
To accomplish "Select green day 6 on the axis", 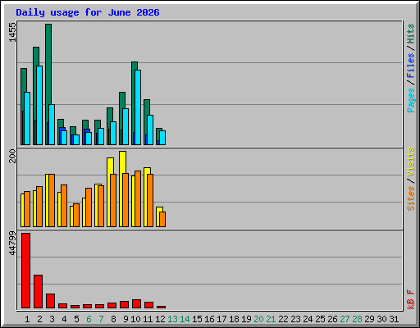I will click(x=89, y=319).
